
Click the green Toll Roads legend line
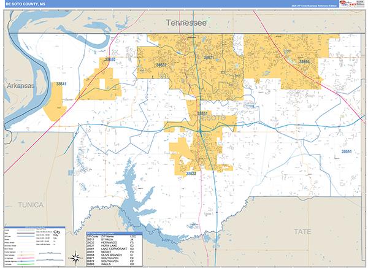26,264
